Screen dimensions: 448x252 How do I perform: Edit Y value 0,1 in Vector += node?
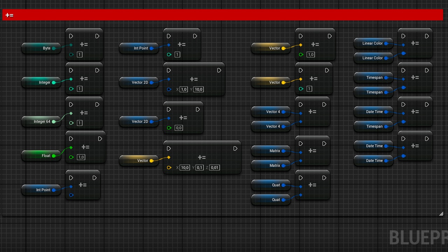[199, 168]
